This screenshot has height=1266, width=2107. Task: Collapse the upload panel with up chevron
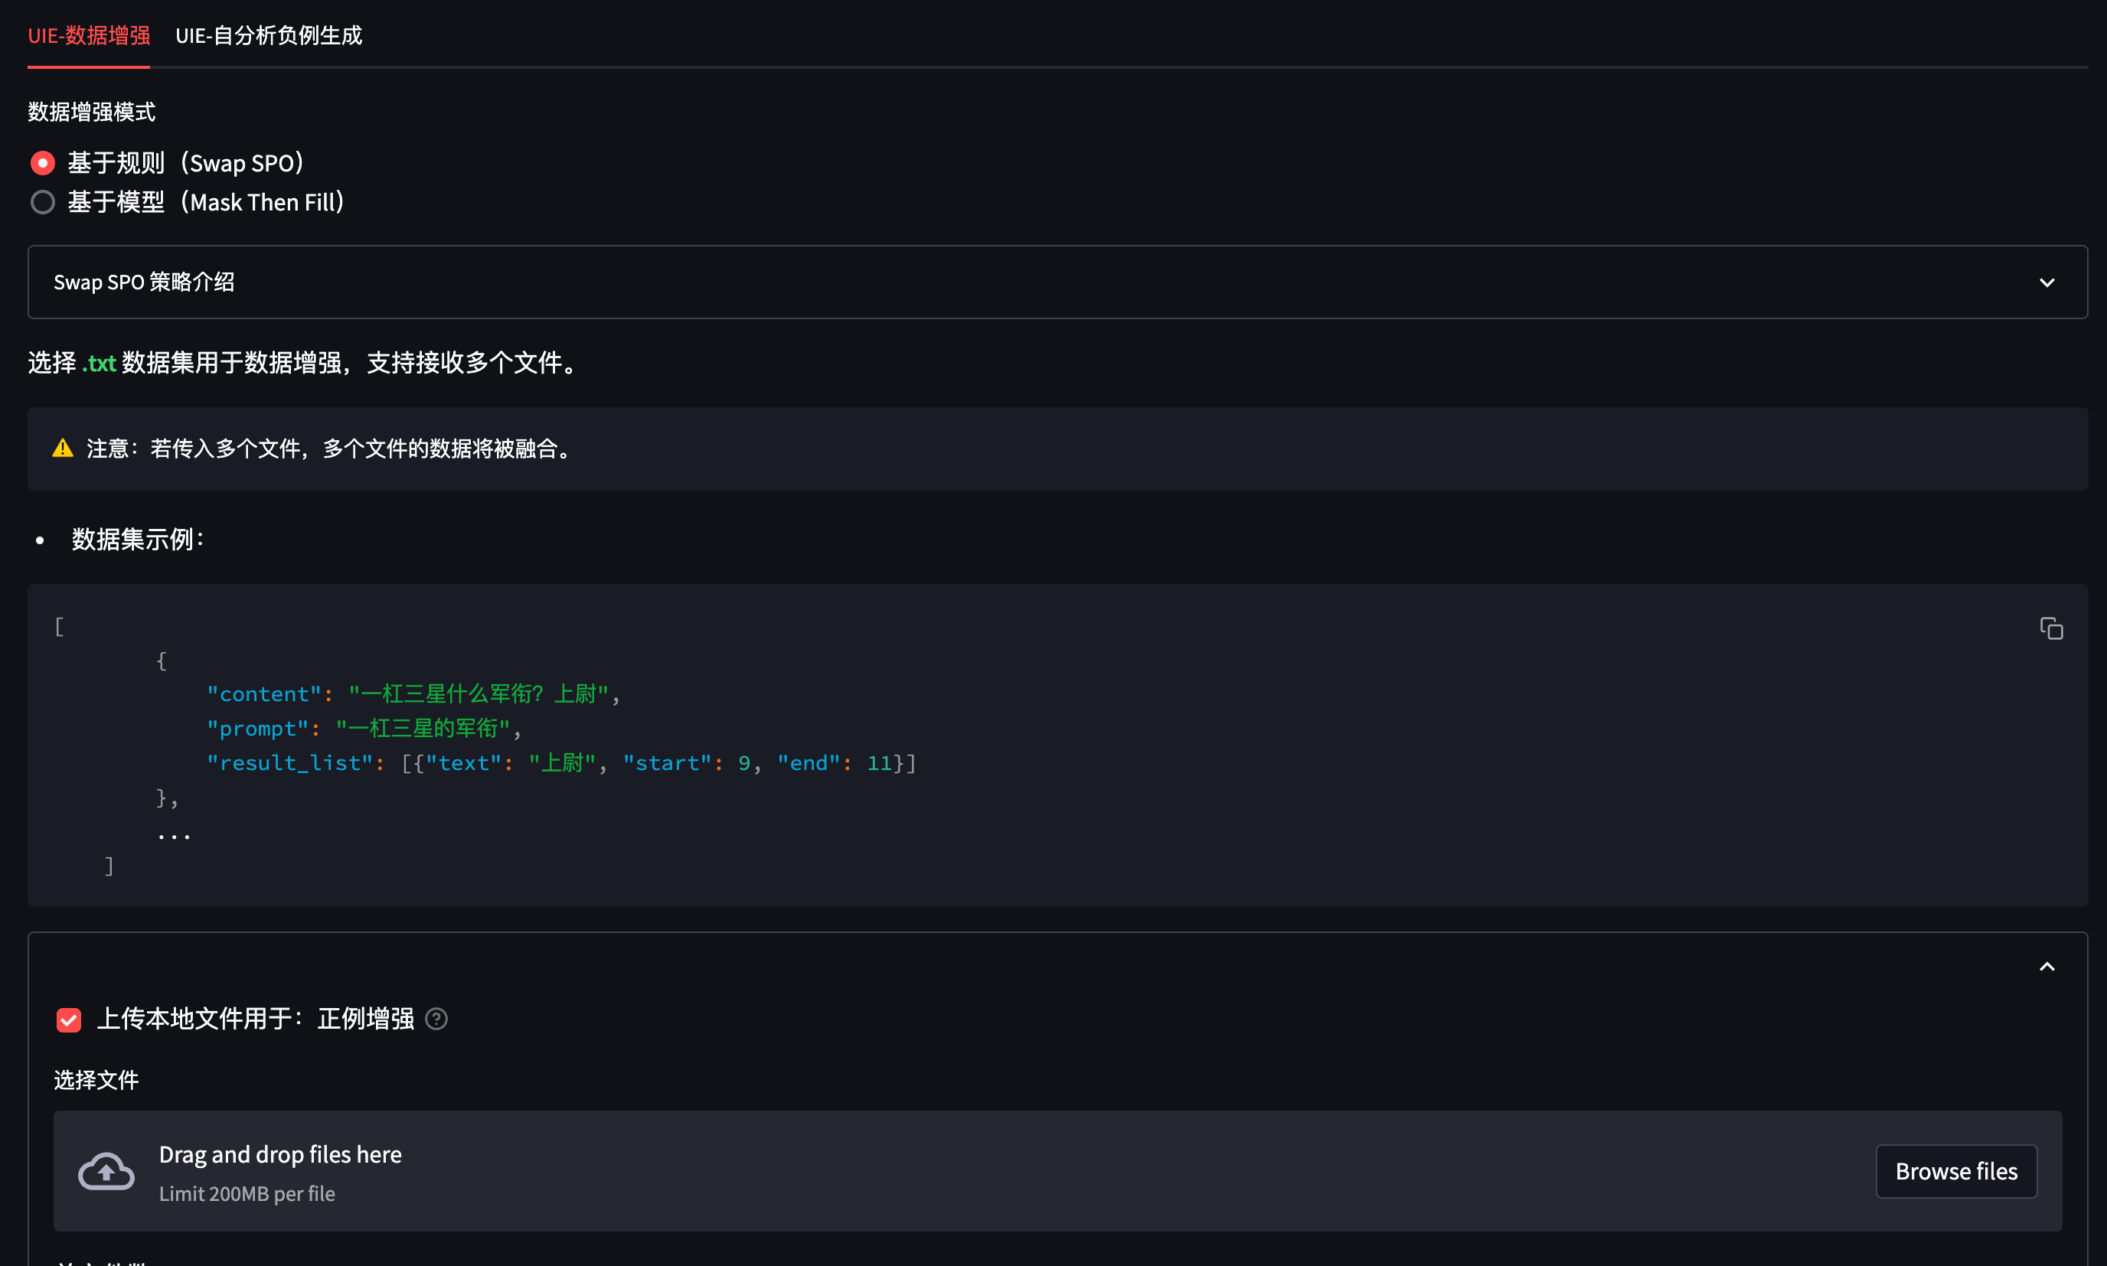[2047, 967]
